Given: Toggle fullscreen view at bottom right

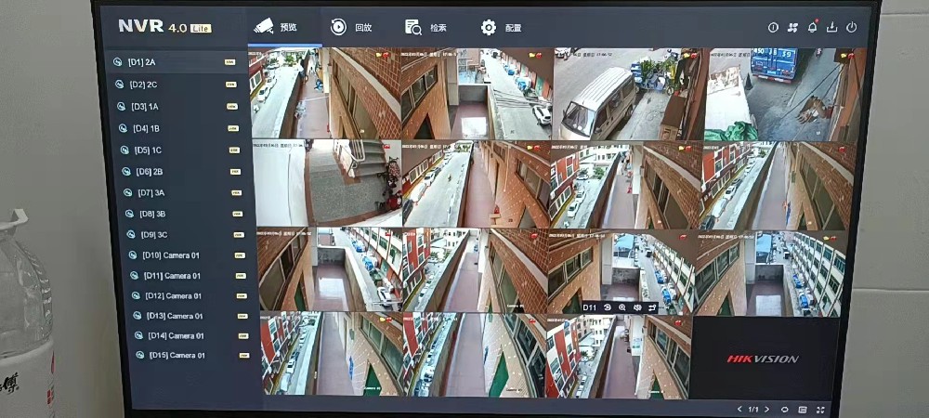Looking at the screenshot, I should pyautogui.click(x=819, y=409).
